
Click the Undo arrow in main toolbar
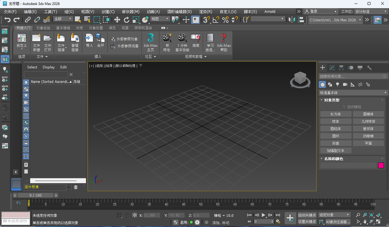(x=7, y=20)
